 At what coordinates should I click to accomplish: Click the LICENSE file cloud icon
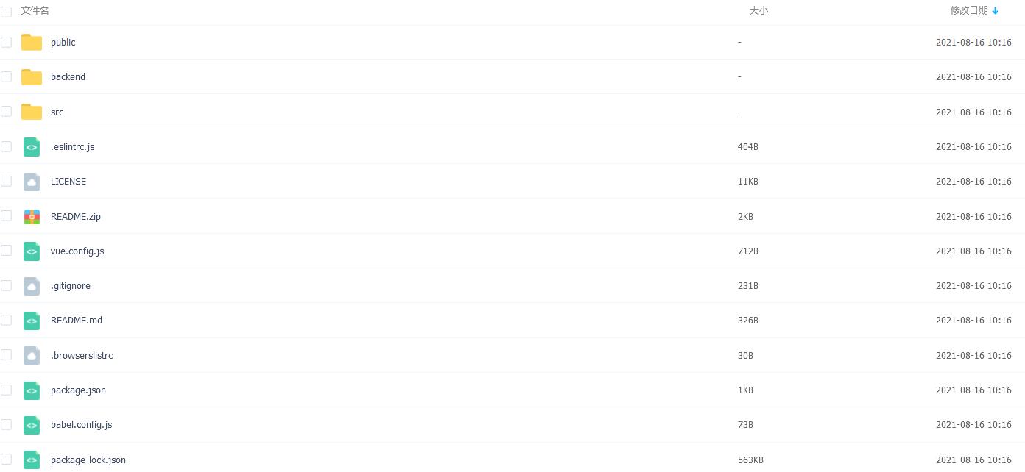(x=32, y=182)
